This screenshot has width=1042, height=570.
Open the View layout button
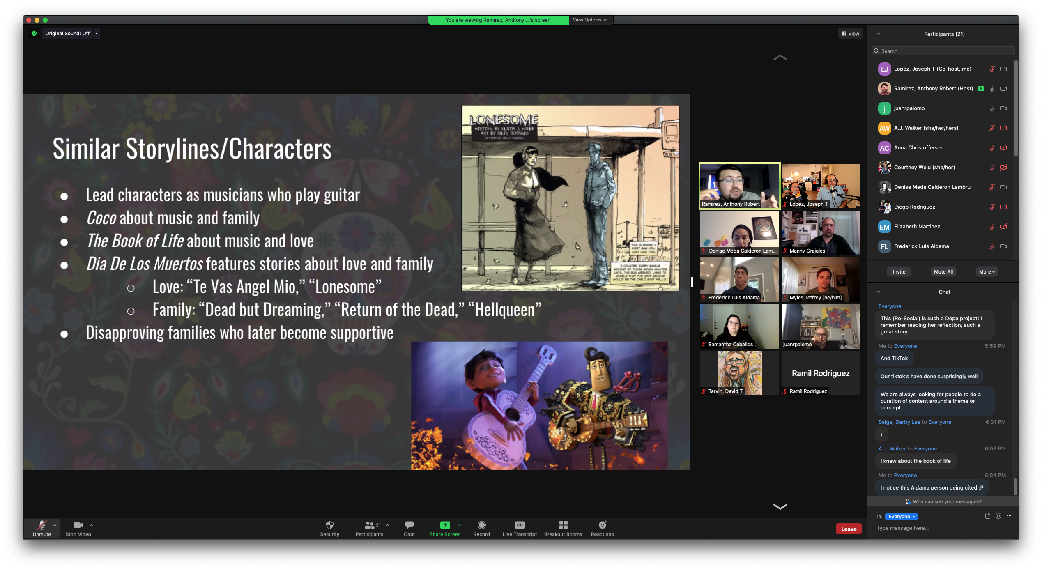pos(850,34)
